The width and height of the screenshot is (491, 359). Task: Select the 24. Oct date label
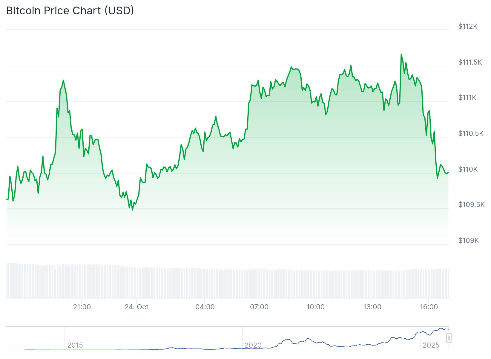click(x=136, y=307)
